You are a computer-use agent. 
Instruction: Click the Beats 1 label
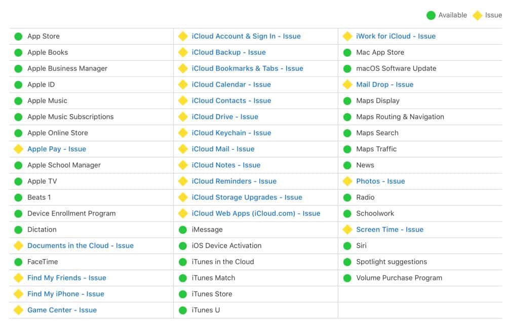[x=39, y=197]
